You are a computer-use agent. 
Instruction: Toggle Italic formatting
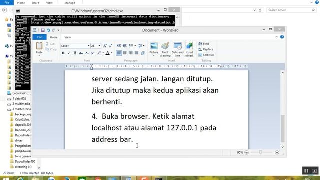pyautogui.click(x=69, y=53)
